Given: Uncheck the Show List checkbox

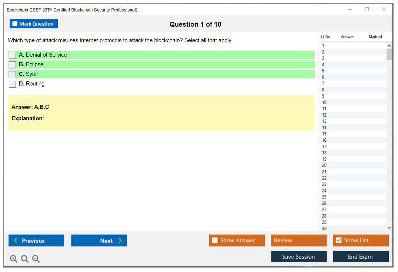Looking at the screenshot, I should 338,241.
